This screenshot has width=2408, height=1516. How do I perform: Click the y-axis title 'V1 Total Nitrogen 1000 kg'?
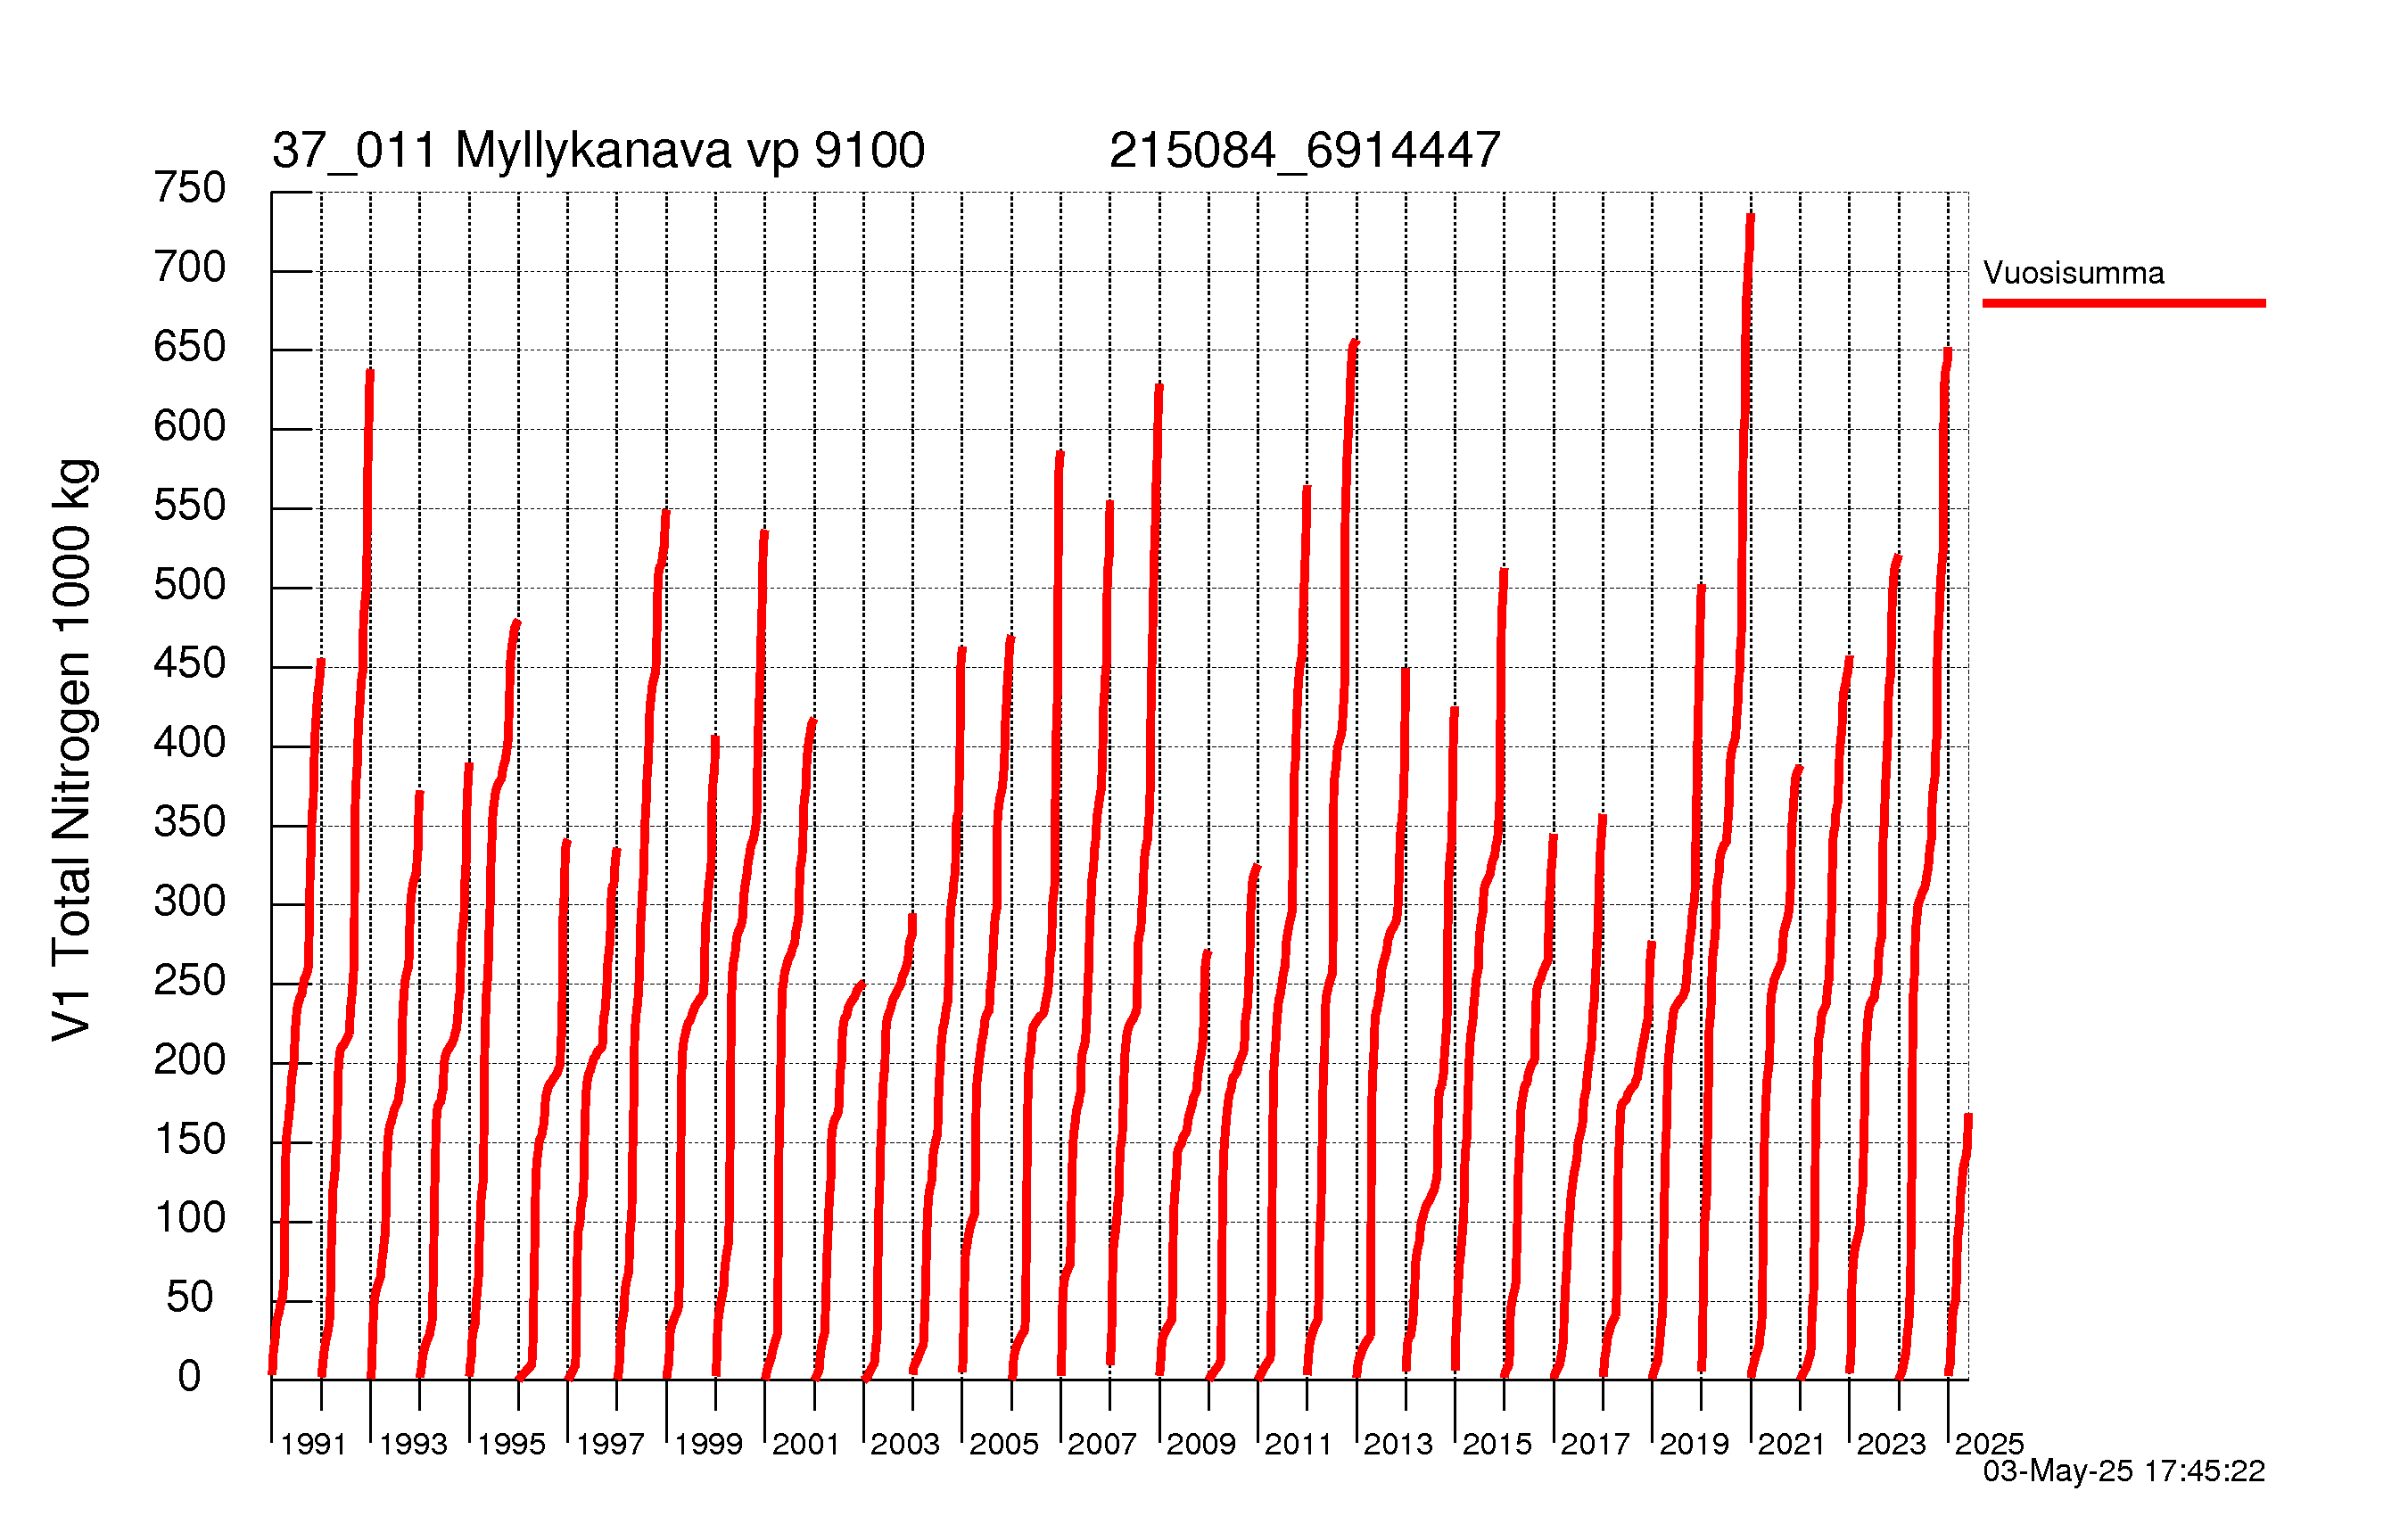point(72,750)
